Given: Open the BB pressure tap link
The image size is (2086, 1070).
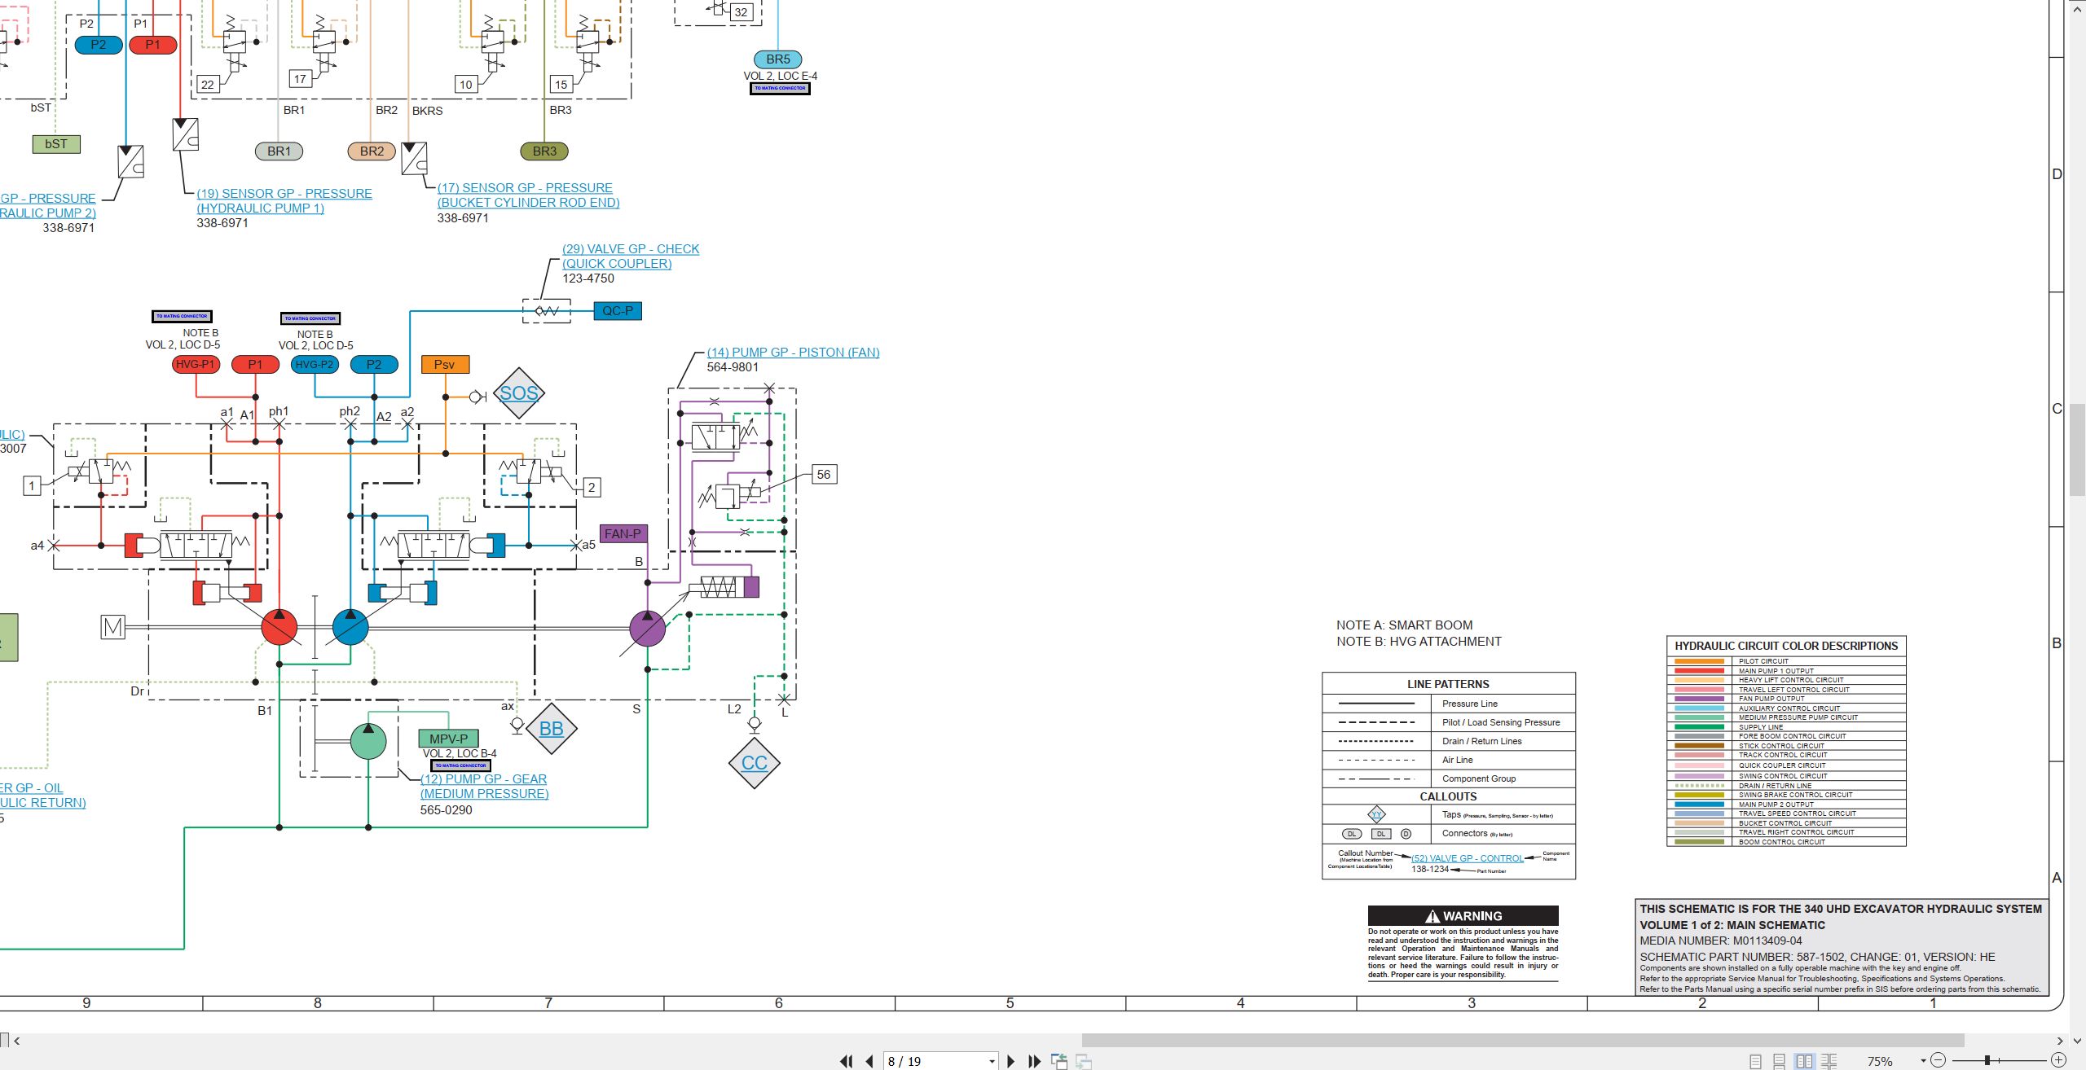Looking at the screenshot, I should click(x=552, y=729).
